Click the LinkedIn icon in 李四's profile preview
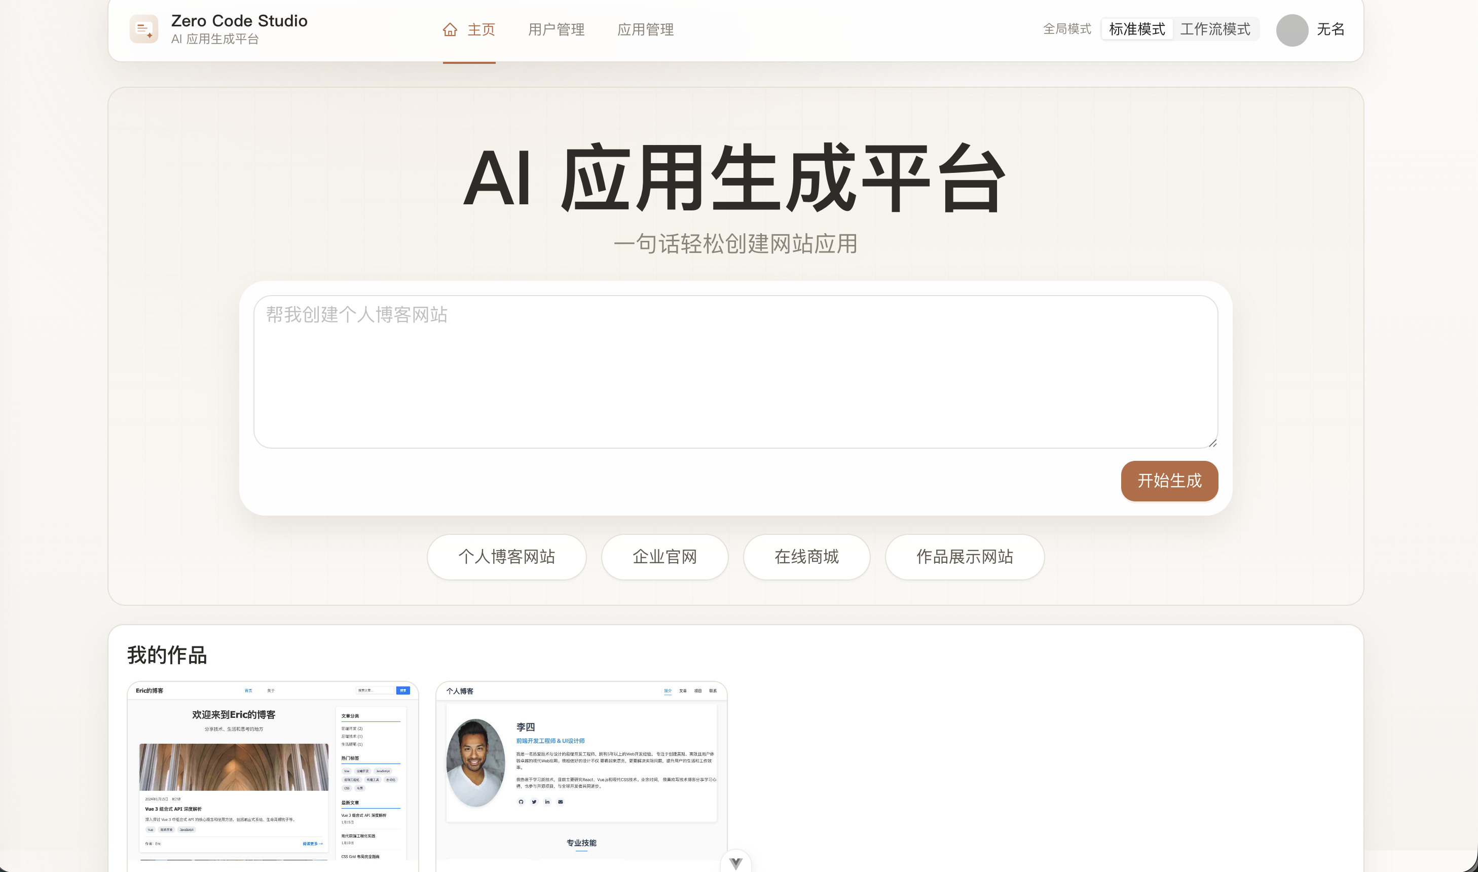 pyautogui.click(x=547, y=802)
